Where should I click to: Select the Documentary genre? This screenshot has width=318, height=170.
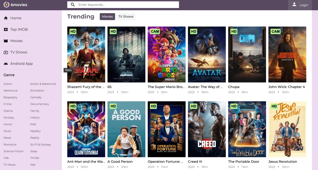coord(39,104)
